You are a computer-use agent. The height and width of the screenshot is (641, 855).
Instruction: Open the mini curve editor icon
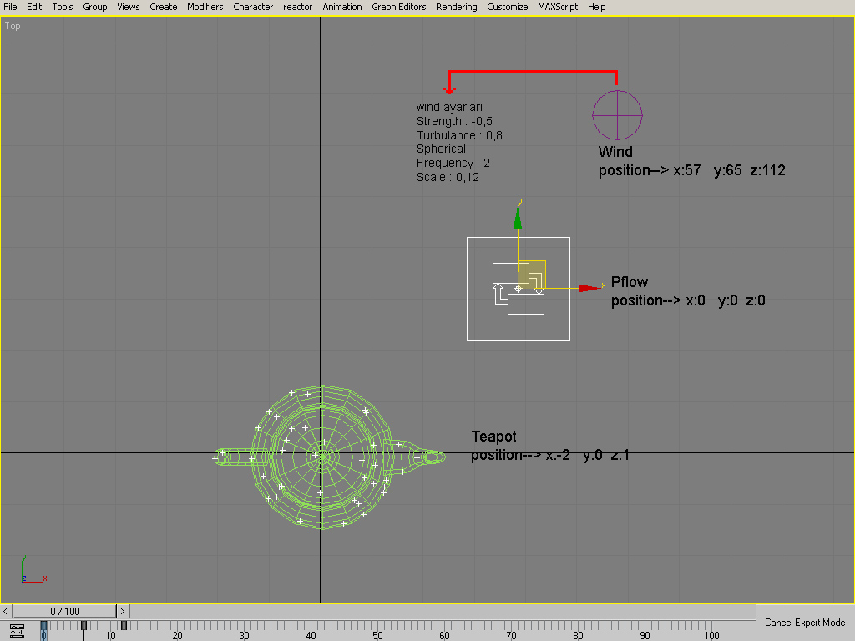click(18, 631)
